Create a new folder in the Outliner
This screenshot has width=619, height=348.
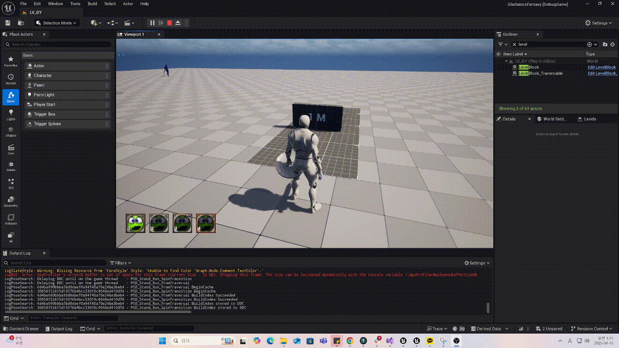tap(605, 44)
